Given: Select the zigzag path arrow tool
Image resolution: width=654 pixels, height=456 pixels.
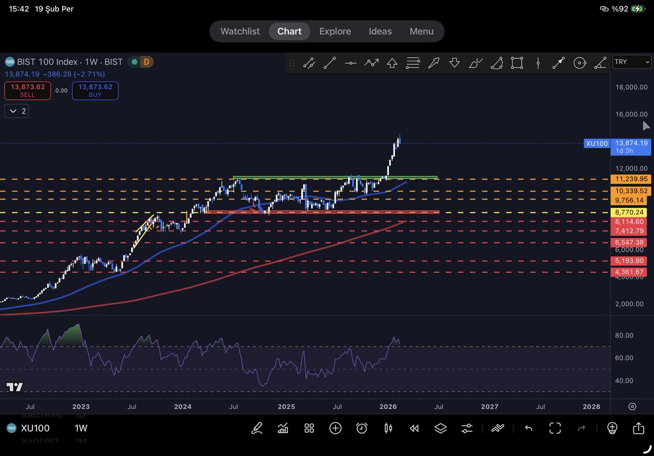Looking at the screenshot, I should [371, 63].
